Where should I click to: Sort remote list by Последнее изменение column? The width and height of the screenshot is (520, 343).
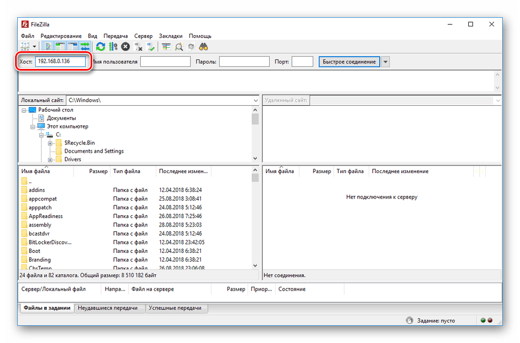click(x=400, y=171)
